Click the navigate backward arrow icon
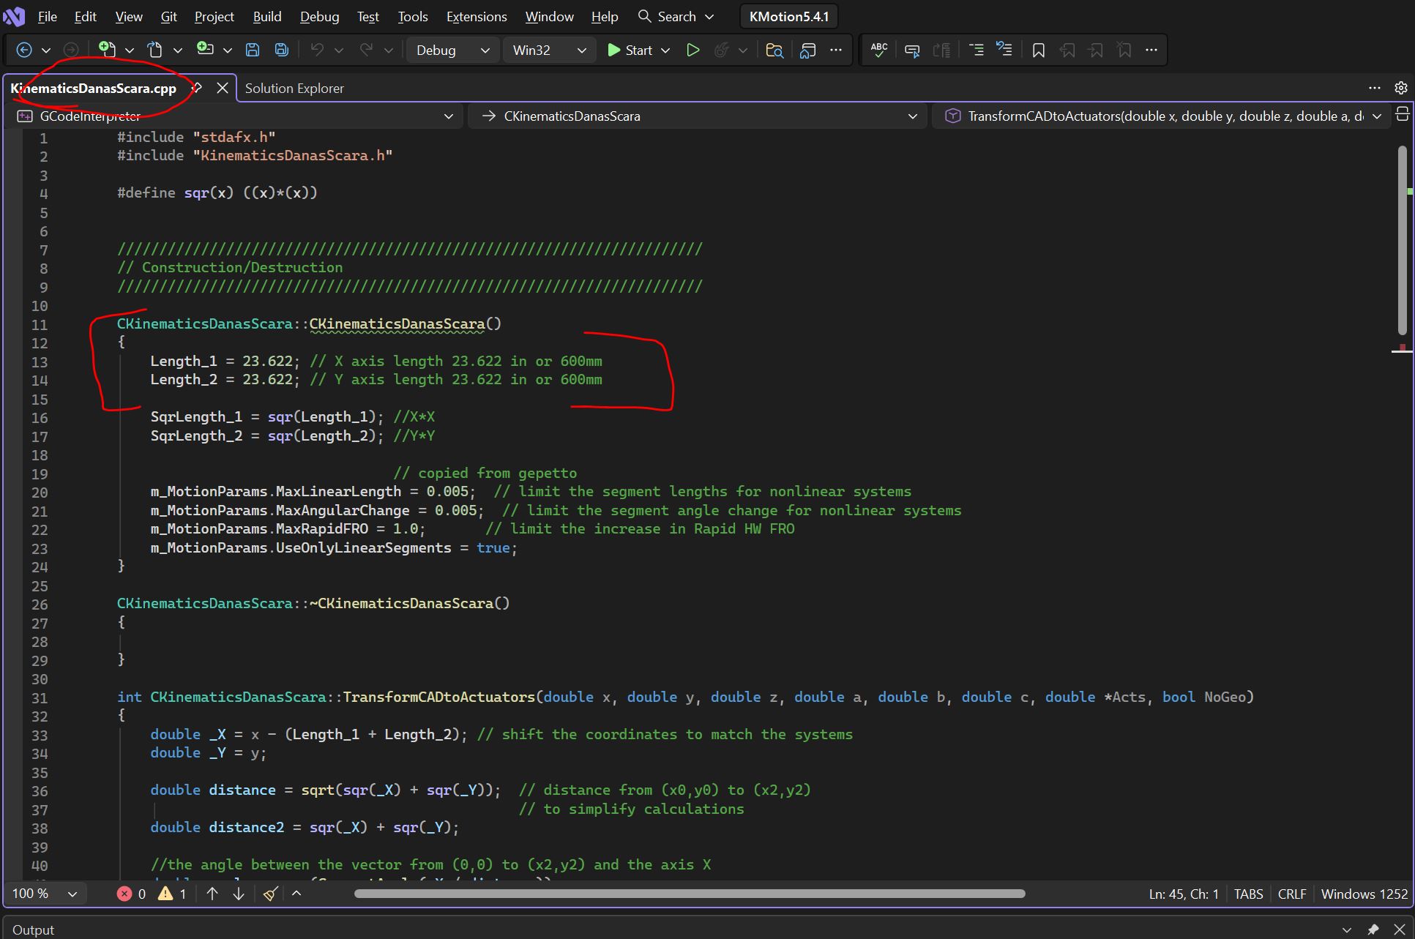1415x939 pixels. 24,50
